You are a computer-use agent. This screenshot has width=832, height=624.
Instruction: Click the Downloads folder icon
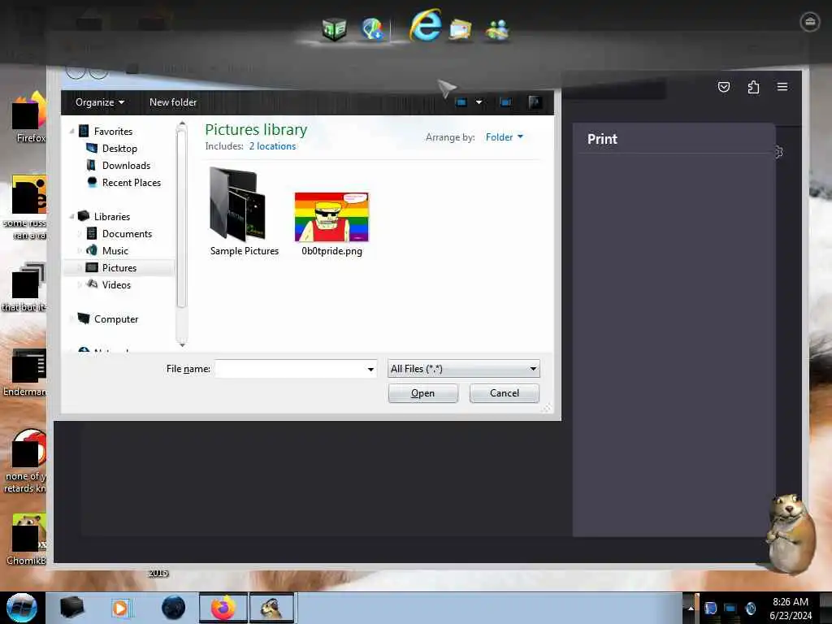click(x=91, y=165)
